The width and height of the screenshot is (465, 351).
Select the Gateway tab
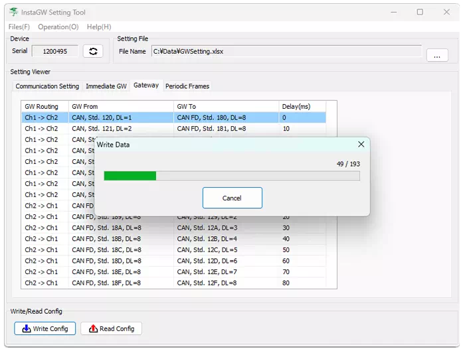click(x=146, y=86)
